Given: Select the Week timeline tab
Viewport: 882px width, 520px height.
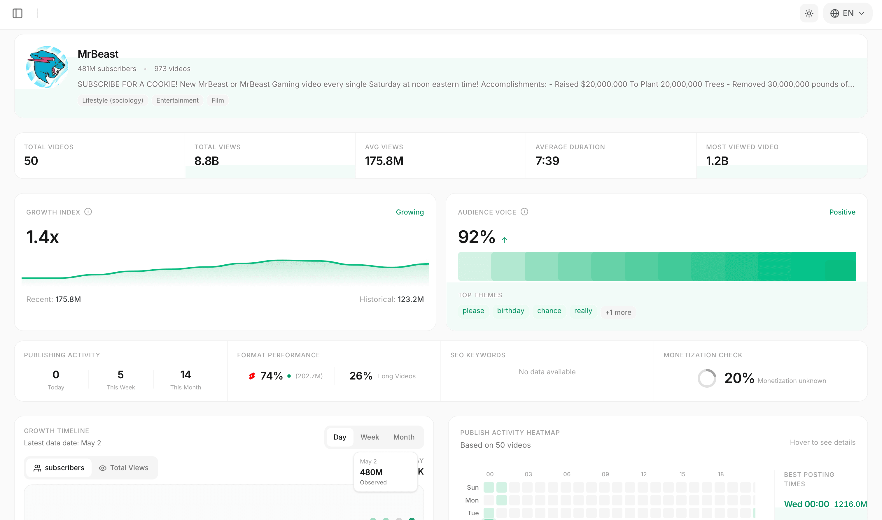Looking at the screenshot, I should (x=370, y=437).
